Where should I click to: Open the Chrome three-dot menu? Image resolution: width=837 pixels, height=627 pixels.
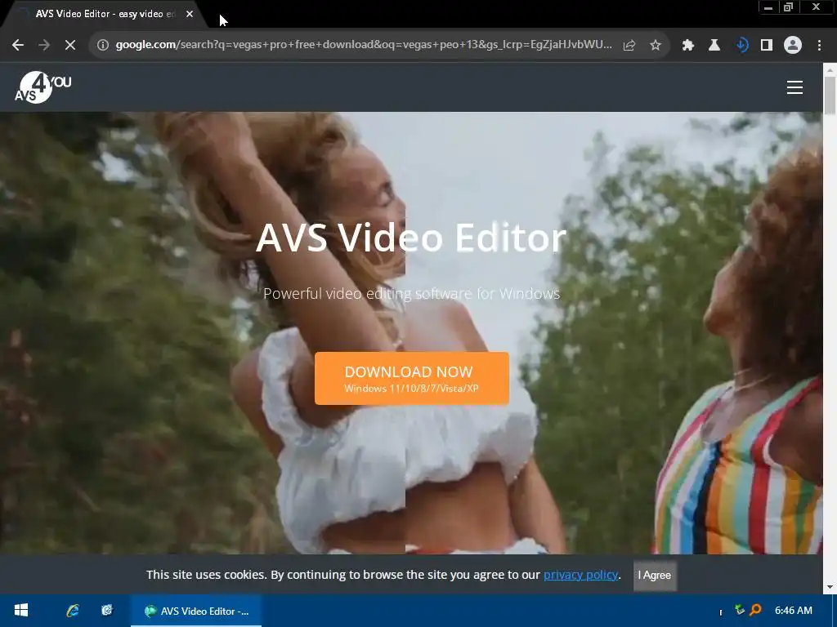pyautogui.click(x=819, y=46)
